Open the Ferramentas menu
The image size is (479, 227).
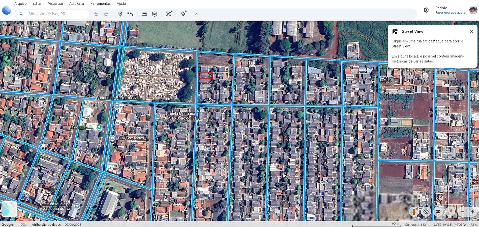pyautogui.click(x=101, y=4)
